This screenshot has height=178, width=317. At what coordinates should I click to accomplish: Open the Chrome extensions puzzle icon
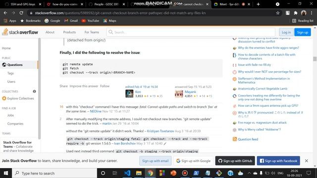pos(296,13)
